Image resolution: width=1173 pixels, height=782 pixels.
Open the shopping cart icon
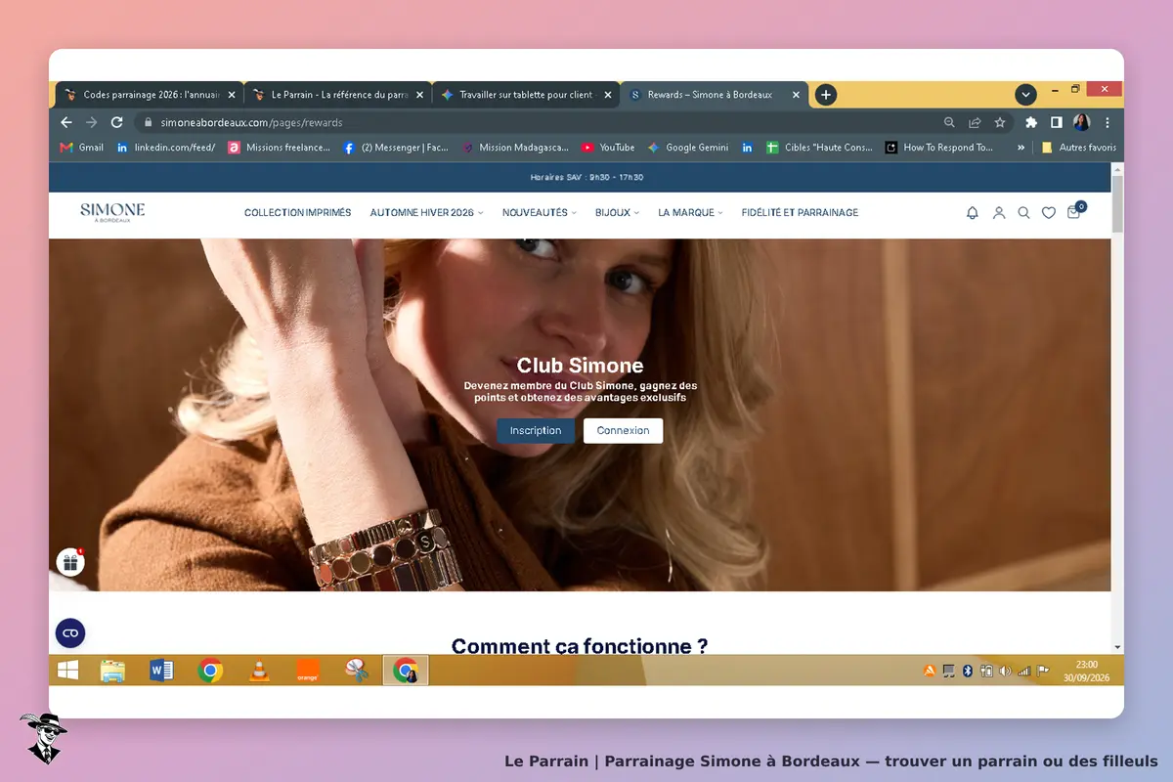pyautogui.click(x=1074, y=211)
